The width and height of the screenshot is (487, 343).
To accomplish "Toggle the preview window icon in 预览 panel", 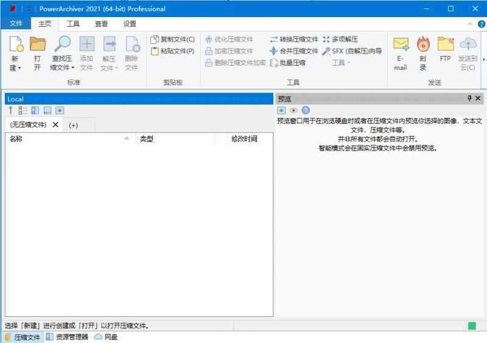I will point(281,110).
